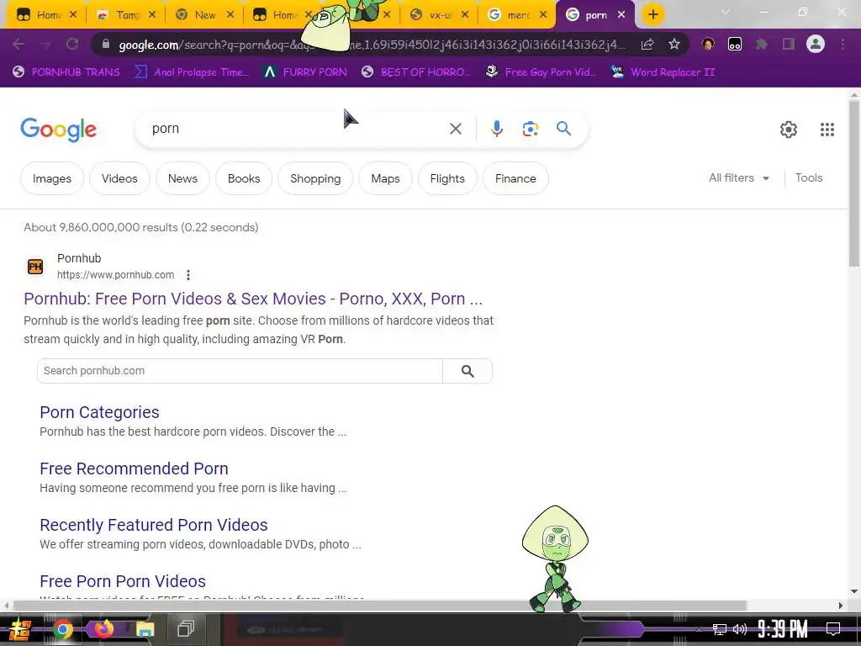This screenshot has height=646, width=861.
Task: Reload the current page
Action: tap(72, 44)
